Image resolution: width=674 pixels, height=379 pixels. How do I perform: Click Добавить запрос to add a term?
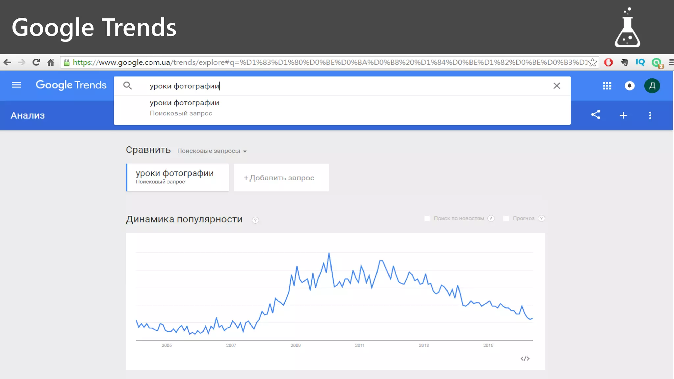click(x=281, y=178)
